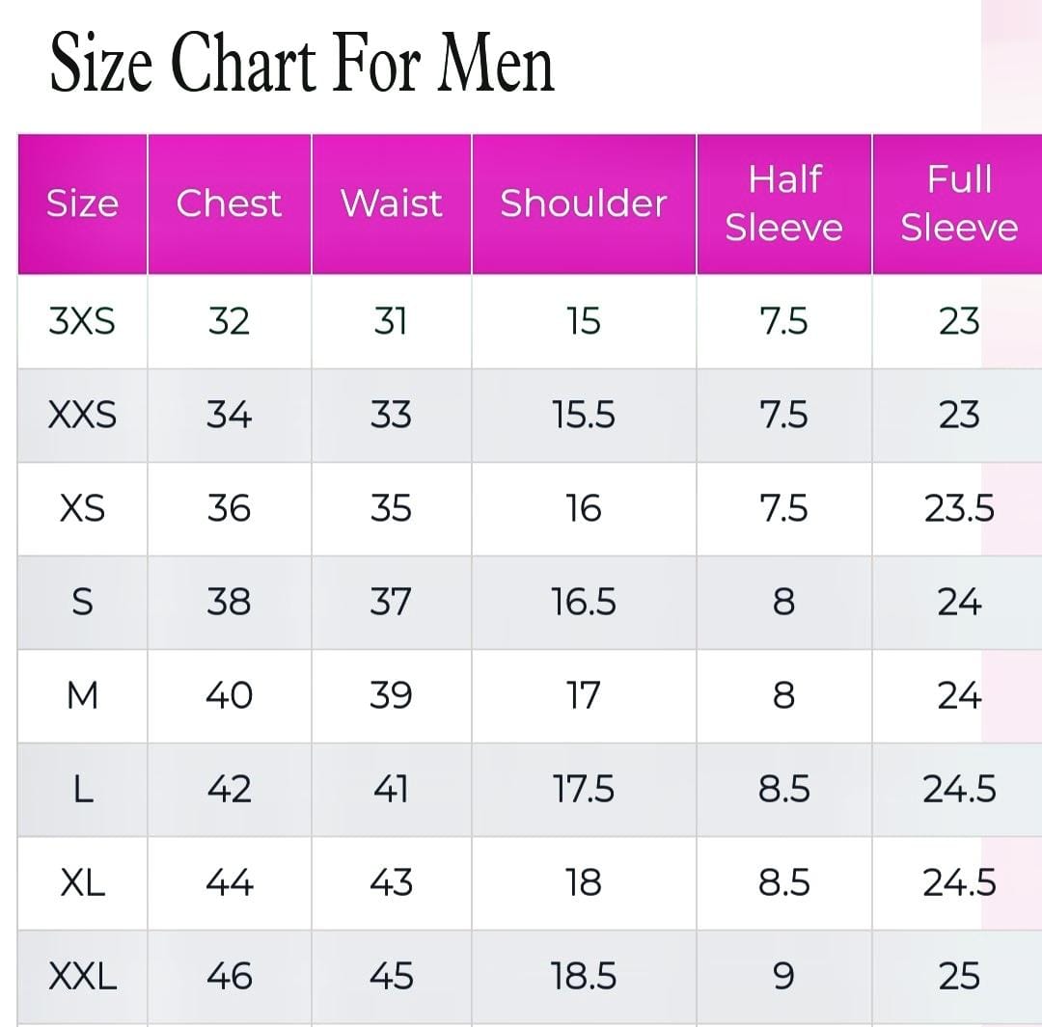Click the XXL size row label
The height and width of the screenshot is (1027, 1042).
82,977
